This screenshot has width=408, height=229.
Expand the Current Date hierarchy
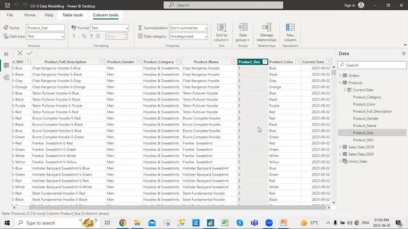pyautogui.click(x=344, y=90)
